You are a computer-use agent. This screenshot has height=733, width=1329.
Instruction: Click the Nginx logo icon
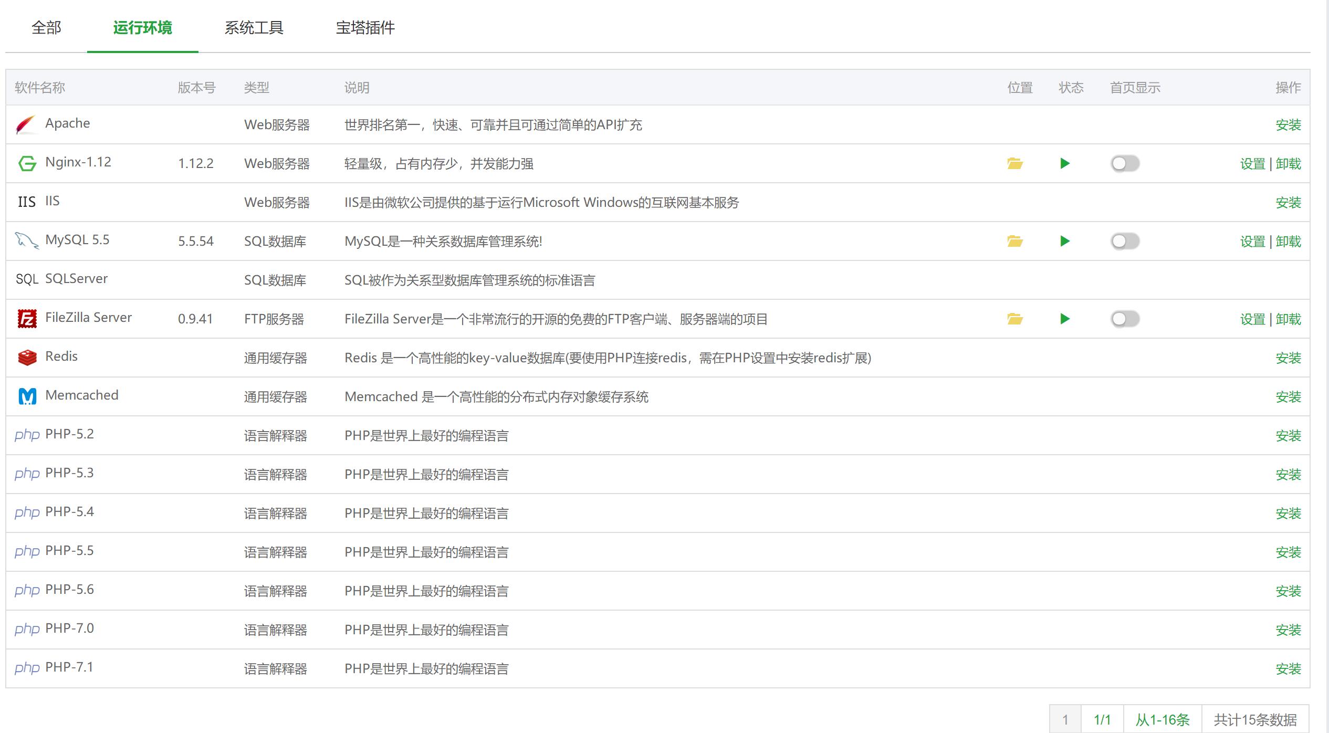(27, 163)
